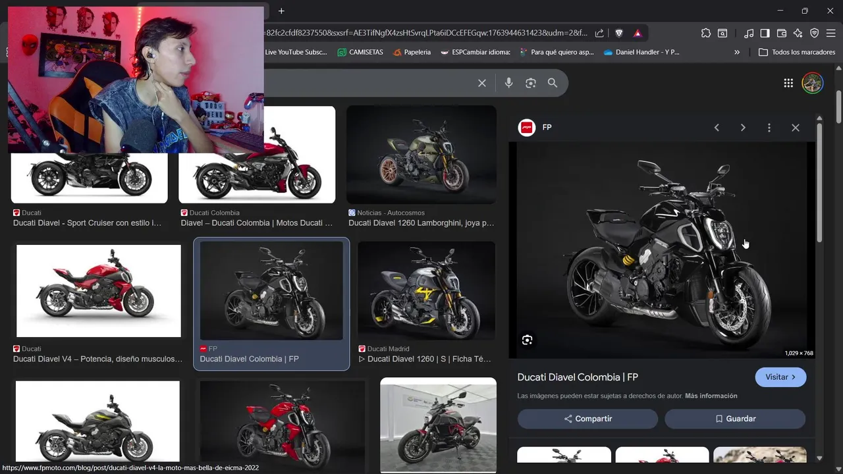Open the Google account profile picture

813,83
